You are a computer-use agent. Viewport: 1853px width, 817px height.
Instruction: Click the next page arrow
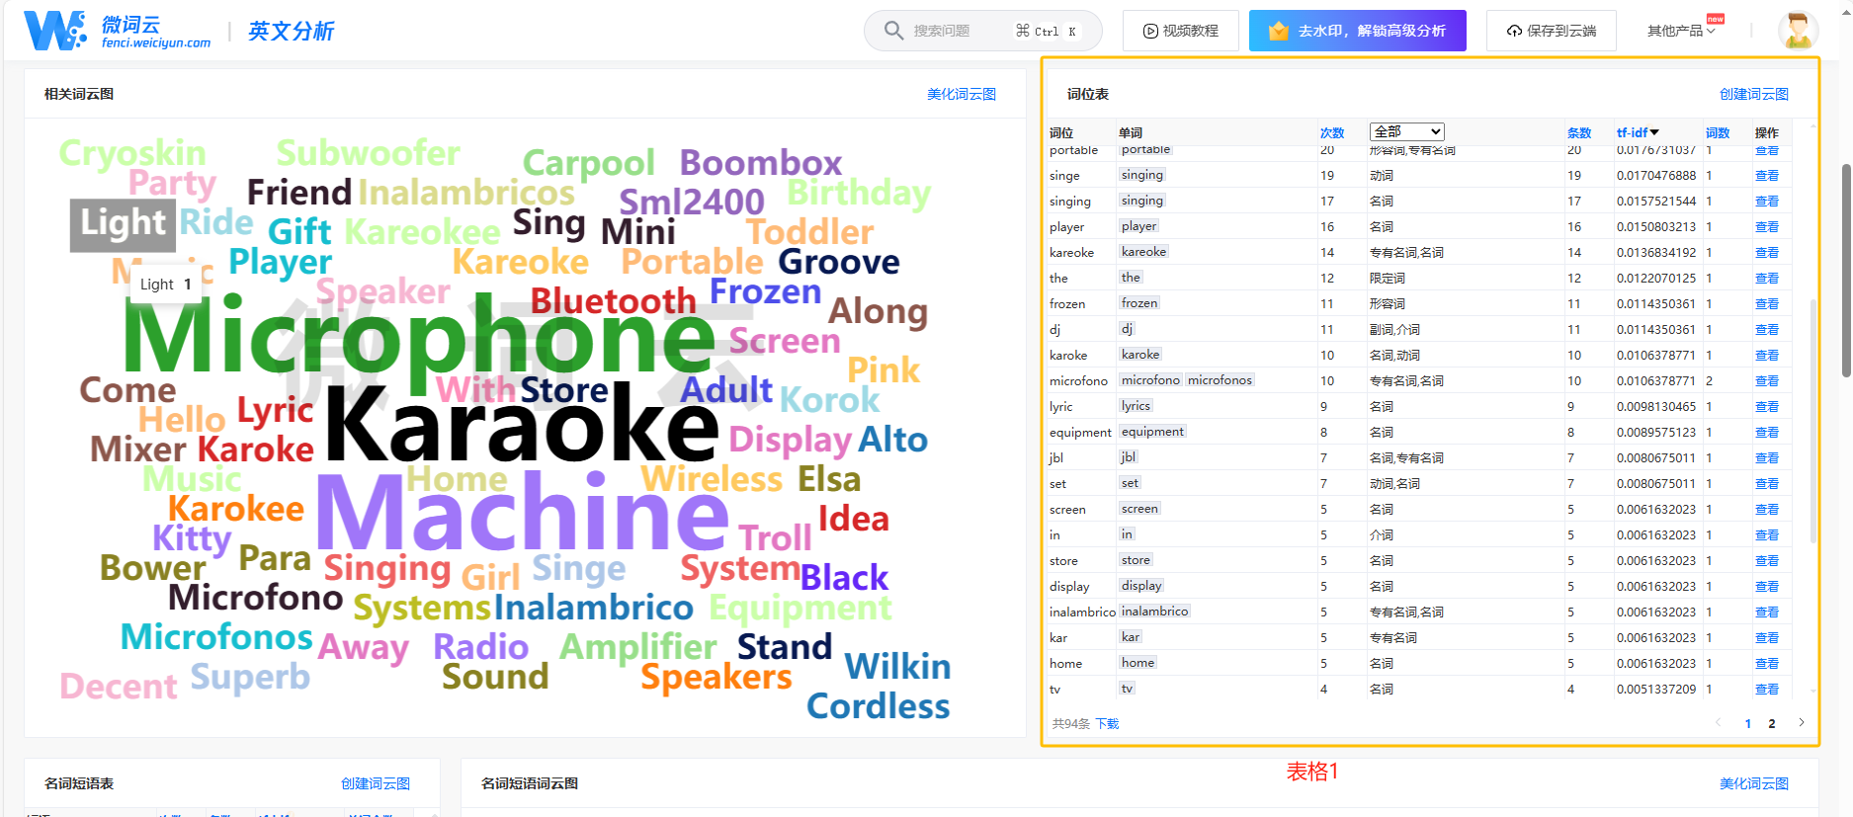1802,723
